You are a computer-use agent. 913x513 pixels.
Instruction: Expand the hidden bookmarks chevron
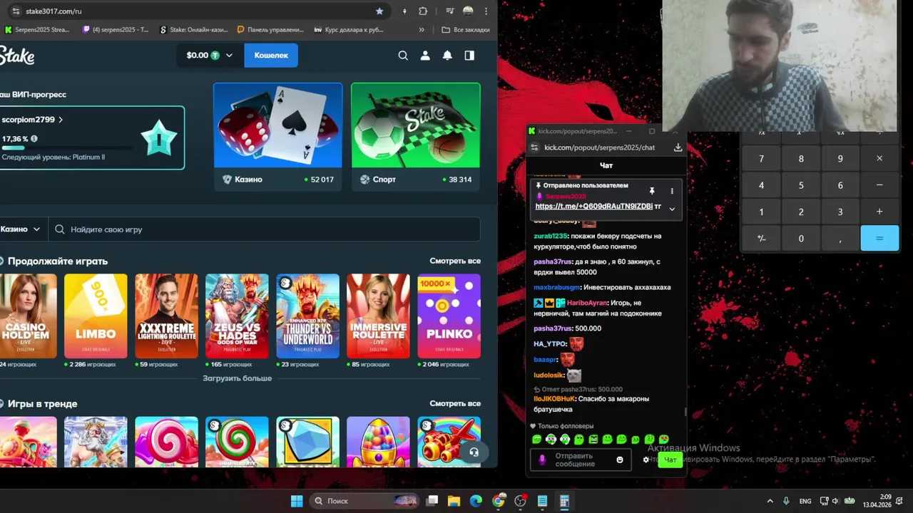[x=422, y=30]
